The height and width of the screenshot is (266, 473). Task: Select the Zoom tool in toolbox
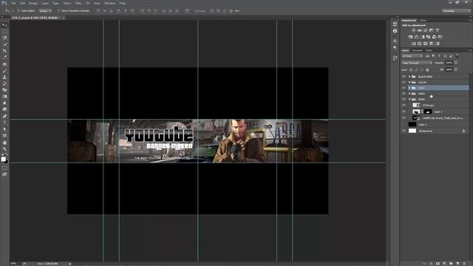tap(4, 149)
